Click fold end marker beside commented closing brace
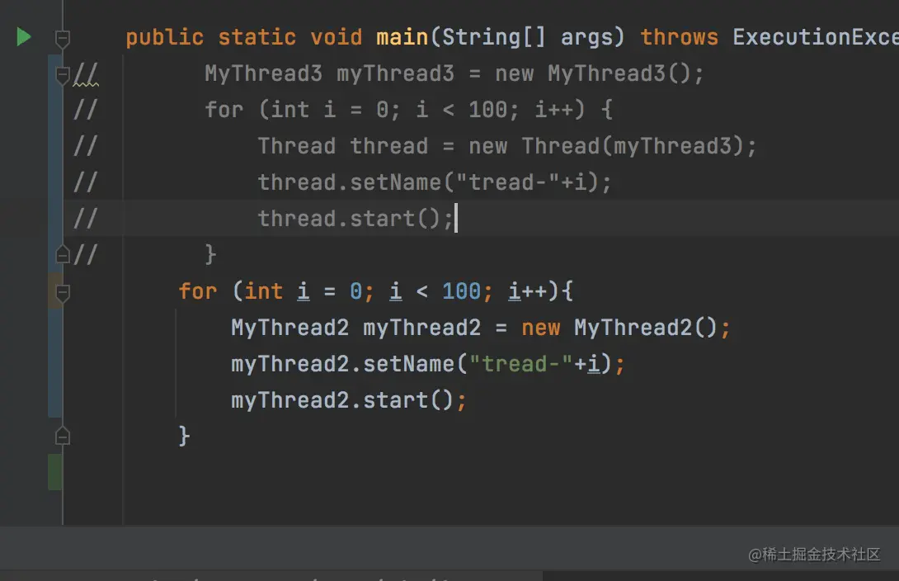This screenshot has height=581, width=899. pos(63,254)
